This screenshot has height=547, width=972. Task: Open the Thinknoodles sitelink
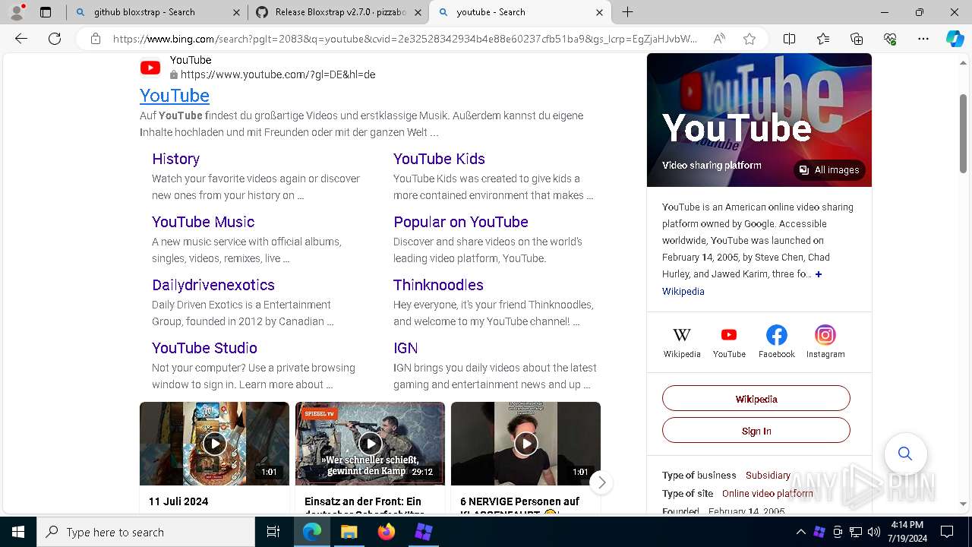(438, 285)
